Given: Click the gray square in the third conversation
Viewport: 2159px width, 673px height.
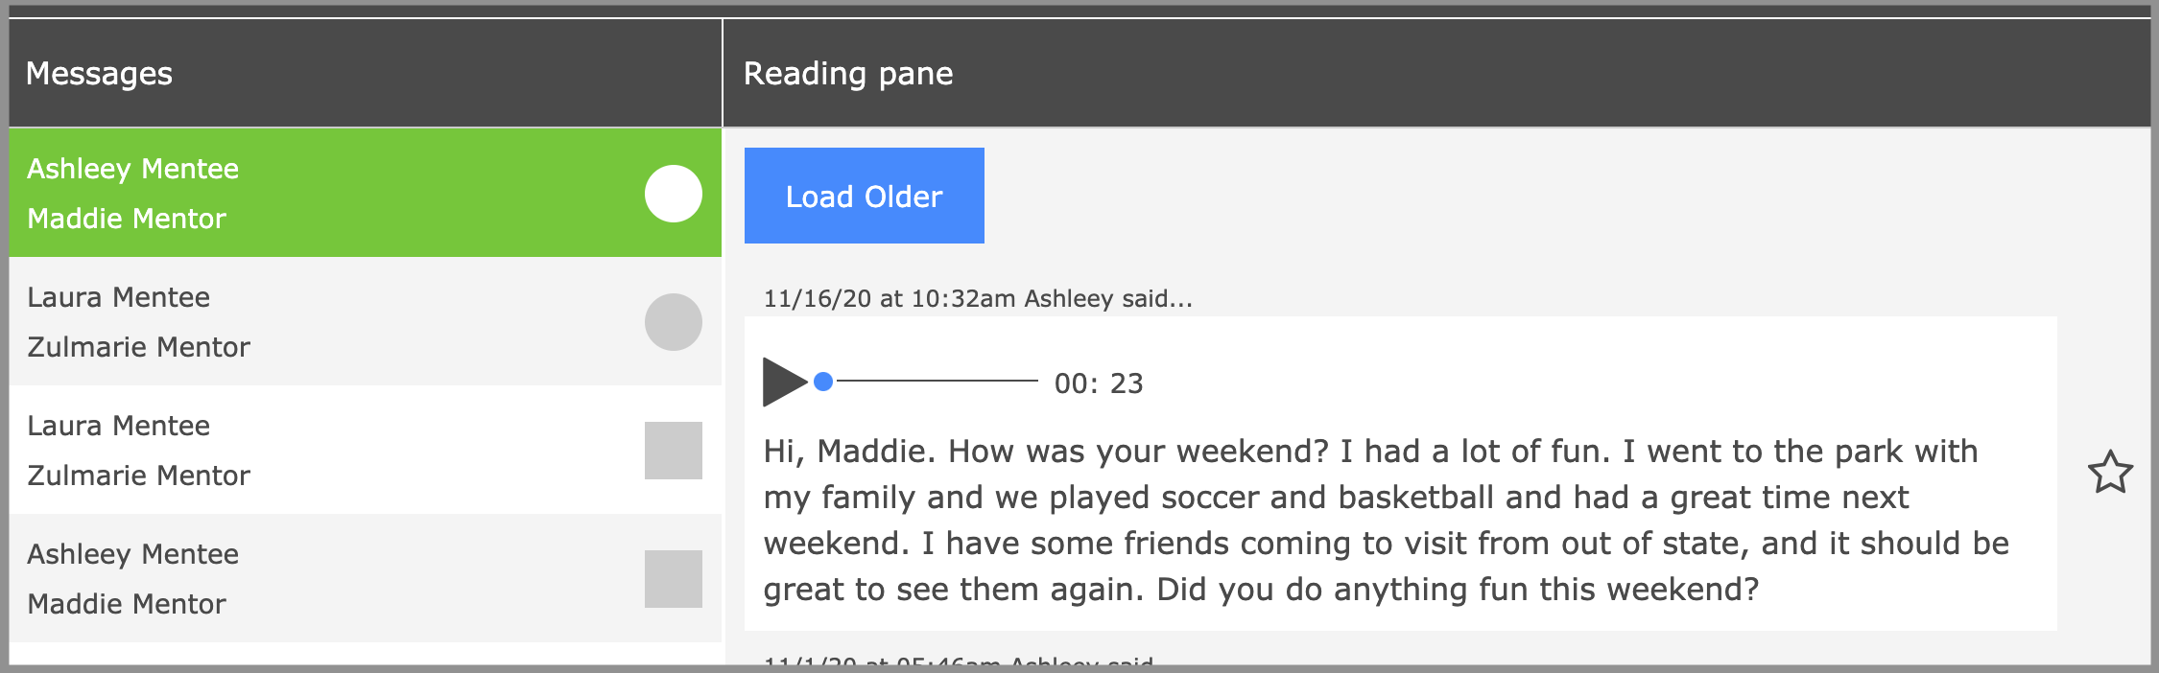Looking at the screenshot, I should pyautogui.click(x=673, y=451).
